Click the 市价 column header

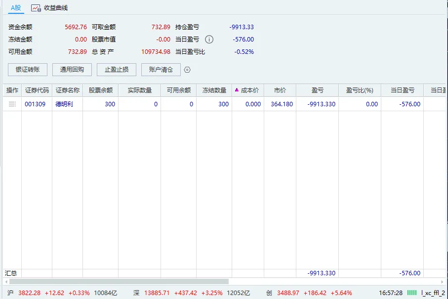[280, 90]
